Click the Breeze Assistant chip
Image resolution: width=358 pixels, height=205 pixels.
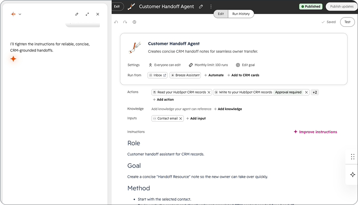(x=185, y=75)
